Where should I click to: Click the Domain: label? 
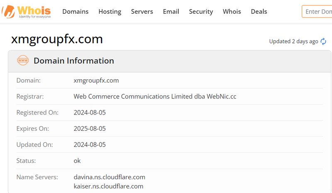pyautogui.click(x=28, y=81)
